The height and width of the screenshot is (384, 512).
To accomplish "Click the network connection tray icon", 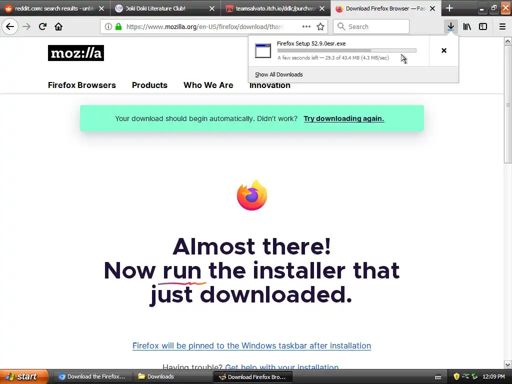I will pos(465,376).
